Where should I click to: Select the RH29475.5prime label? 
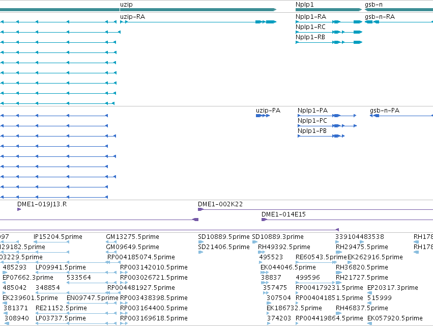[x=362, y=247]
